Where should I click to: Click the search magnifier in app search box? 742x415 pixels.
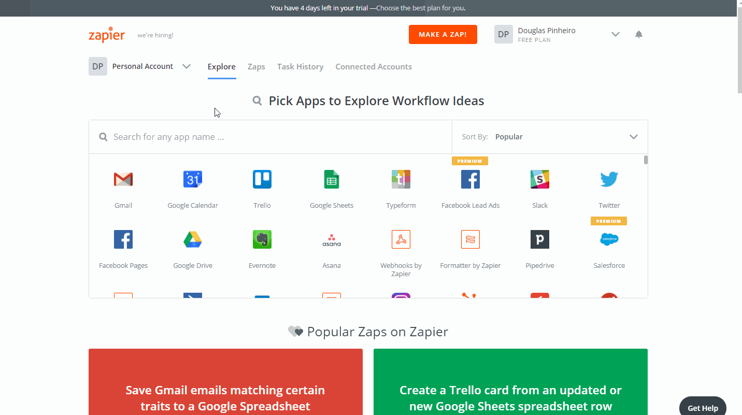104,137
